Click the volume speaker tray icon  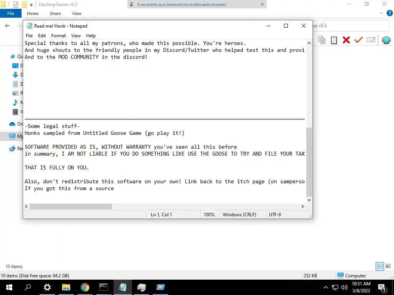344,287
